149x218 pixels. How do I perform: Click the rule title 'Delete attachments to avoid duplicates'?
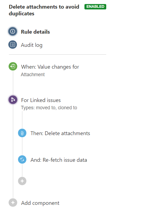(x=44, y=10)
